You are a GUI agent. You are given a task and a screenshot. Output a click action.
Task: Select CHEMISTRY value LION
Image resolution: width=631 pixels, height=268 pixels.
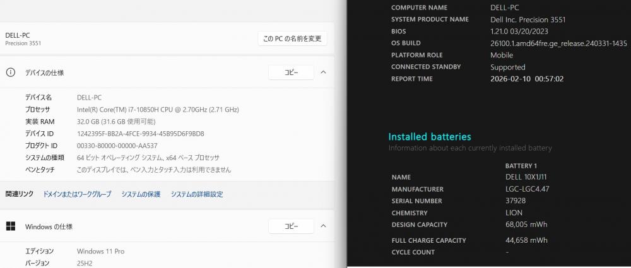coord(514,213)
